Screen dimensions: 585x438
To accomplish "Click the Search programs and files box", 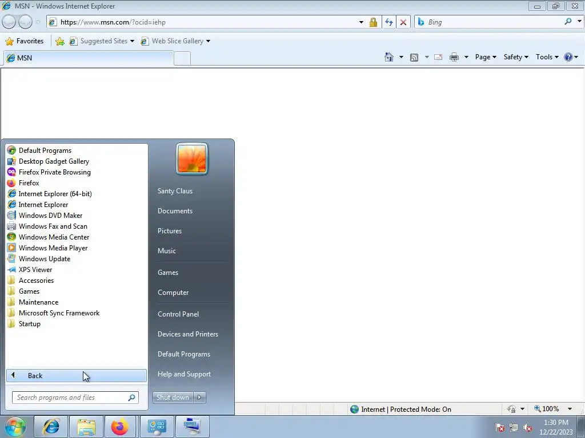I will tap(75, 398).
